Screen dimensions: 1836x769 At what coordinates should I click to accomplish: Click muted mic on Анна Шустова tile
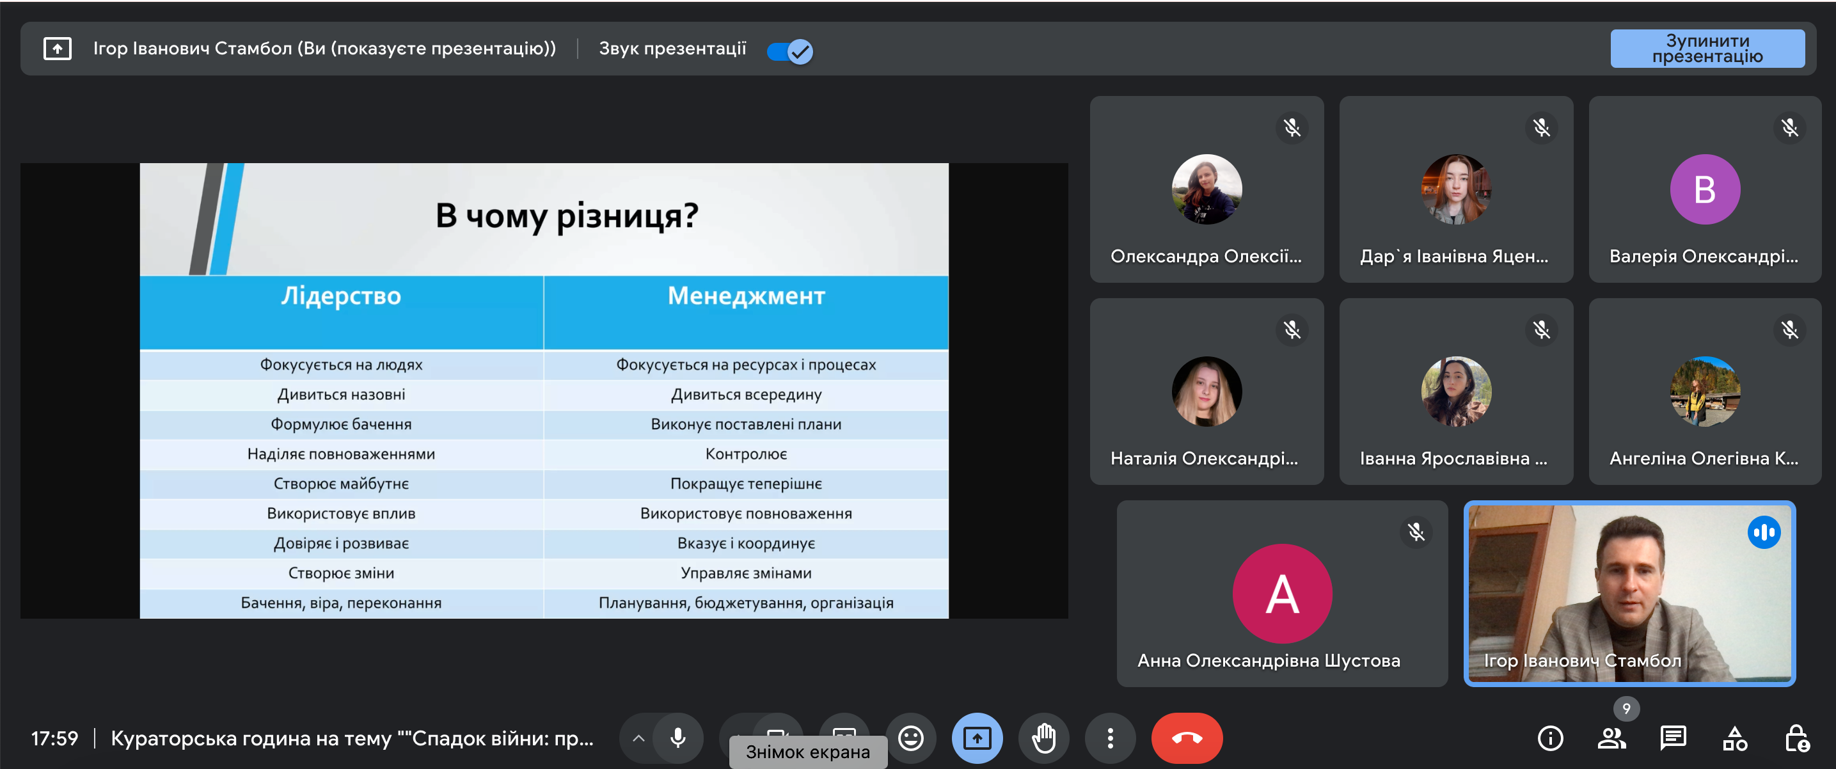tap(1416, 532)
